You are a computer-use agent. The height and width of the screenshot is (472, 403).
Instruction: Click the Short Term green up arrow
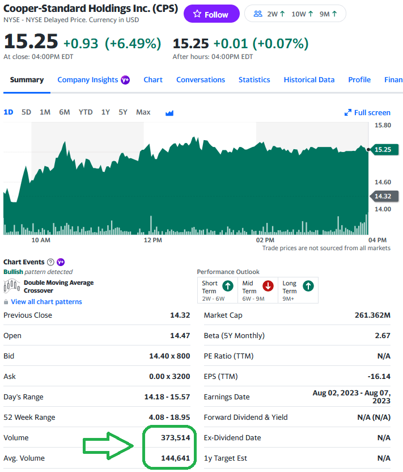pyautogui.click(x=227, y=286)
